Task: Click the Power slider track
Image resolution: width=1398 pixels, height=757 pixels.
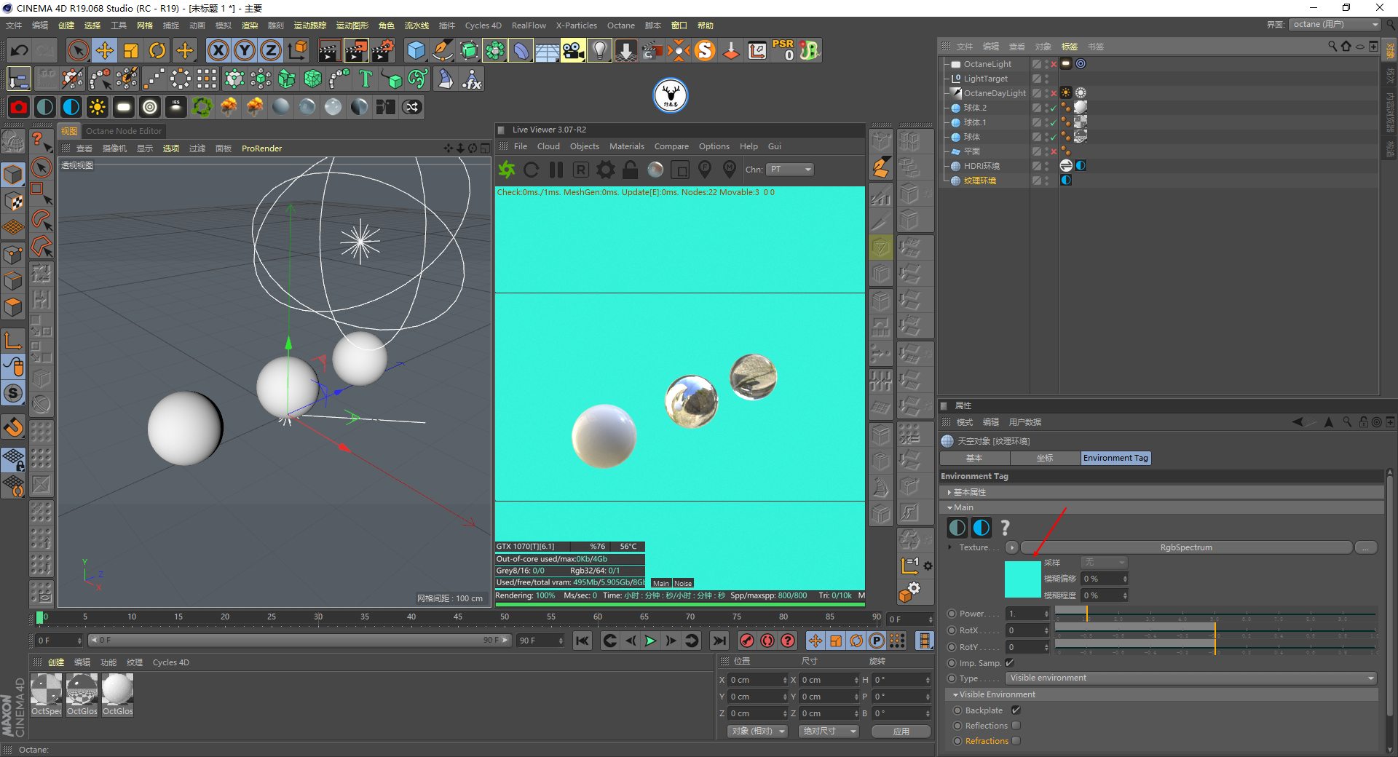Action: (x=1215, y=614)
